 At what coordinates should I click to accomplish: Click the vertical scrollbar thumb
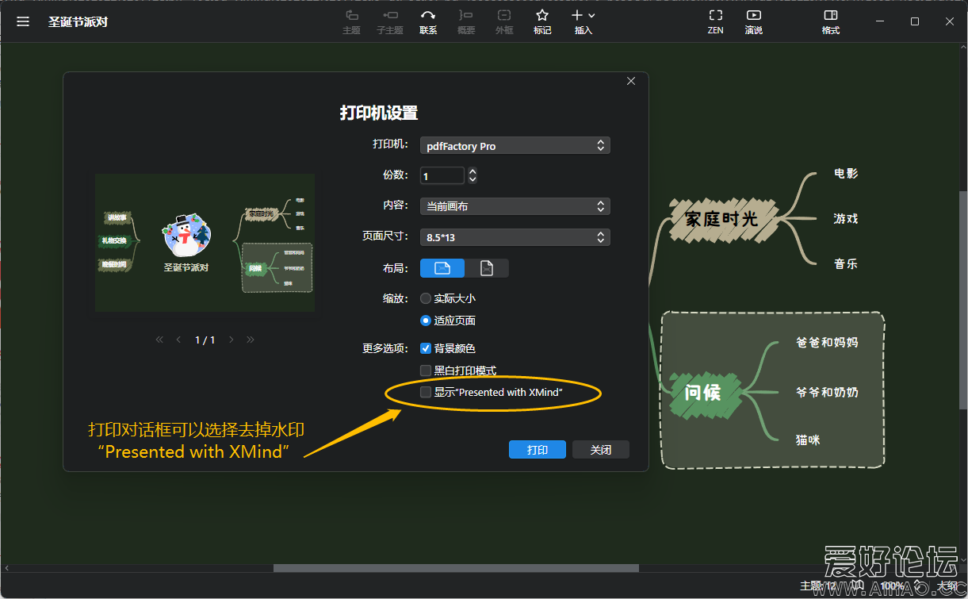963,301
